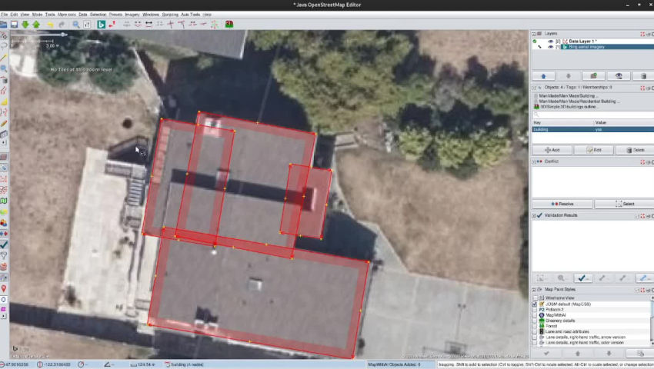This screenshot has width=654, height=369.
Task: Click the Man Made/Residential Building preset link
Action: 579,101
